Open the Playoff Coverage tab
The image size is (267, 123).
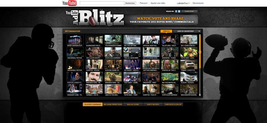pos(93,104)
